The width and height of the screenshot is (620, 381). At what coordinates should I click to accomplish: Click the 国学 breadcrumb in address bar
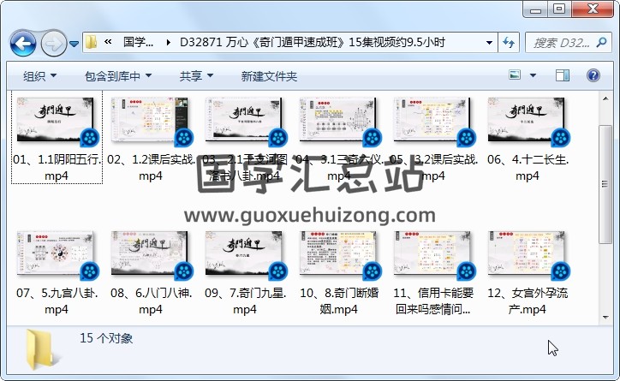(x=138, y=42)
